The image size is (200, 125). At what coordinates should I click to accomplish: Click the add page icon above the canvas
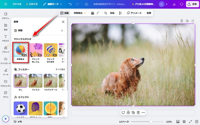tap(193, 21)
